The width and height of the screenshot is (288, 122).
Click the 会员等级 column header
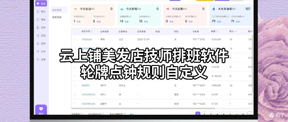104,32
